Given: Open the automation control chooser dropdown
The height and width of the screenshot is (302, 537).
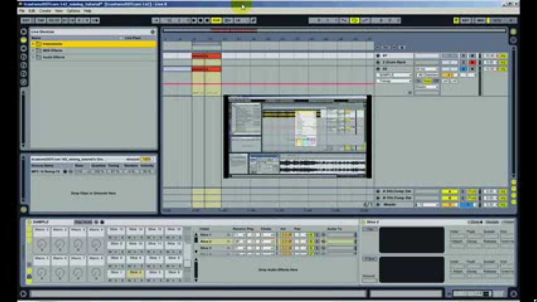Looking at the screenshot, I should coord(395,81).
